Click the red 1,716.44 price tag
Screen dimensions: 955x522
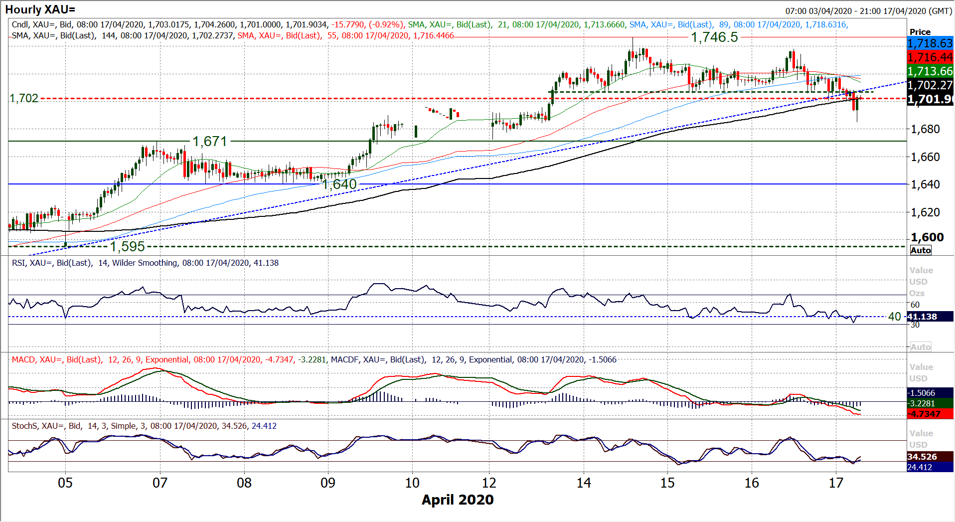click(x=930, y=57)
